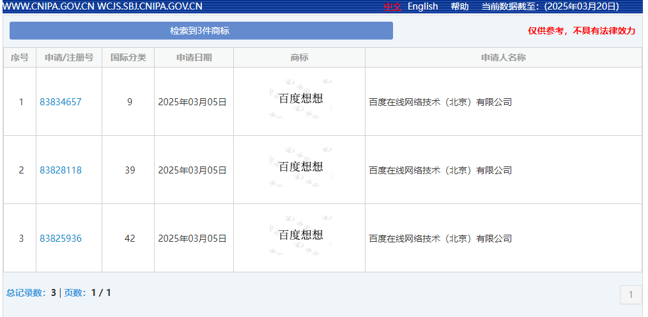Open the 帮助 help page
Screen dimensions: 648x317
(x=459, y=6)
